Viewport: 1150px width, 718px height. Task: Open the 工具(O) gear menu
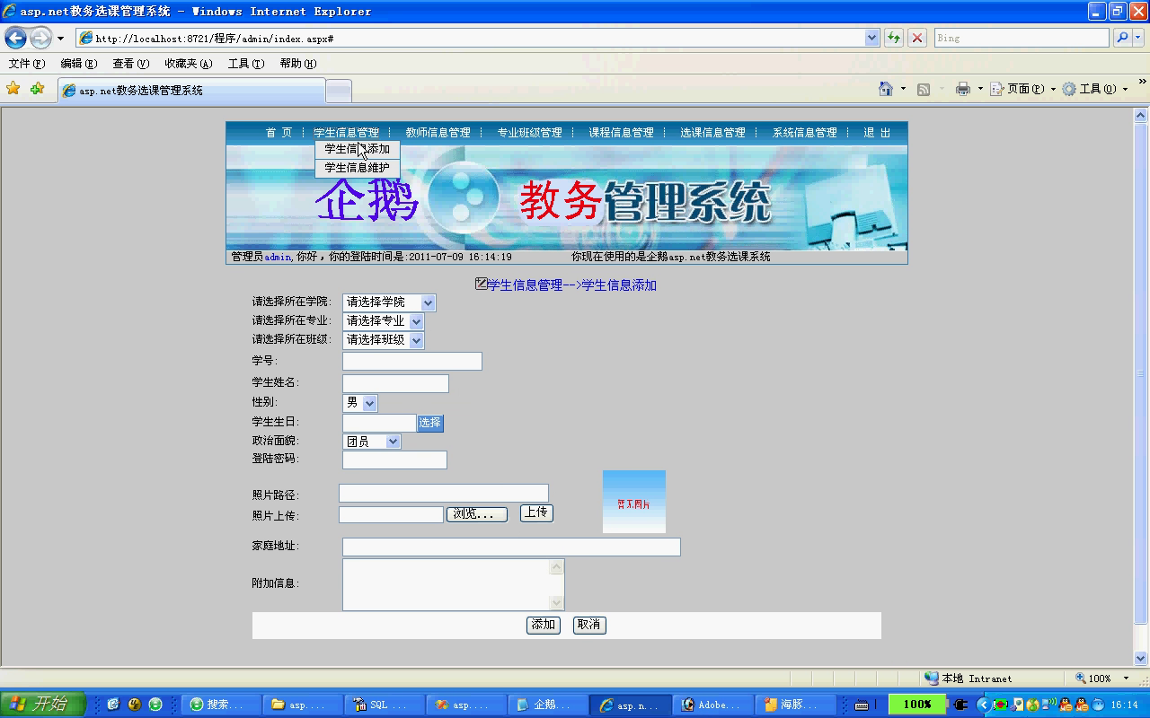click(1094, 89)
